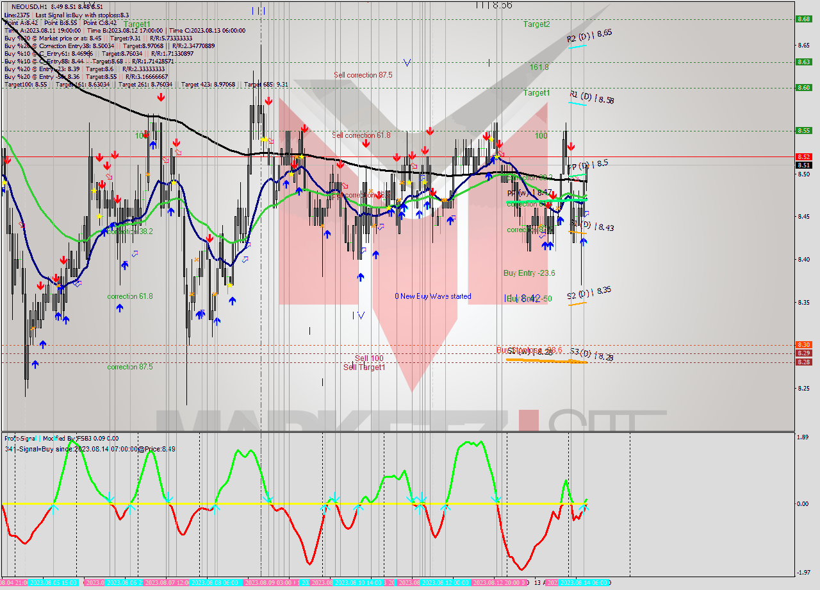The image size is (820, 590).
Task: Select the 2023.08.10 14:00 time marker
Action: click(358, 583)
